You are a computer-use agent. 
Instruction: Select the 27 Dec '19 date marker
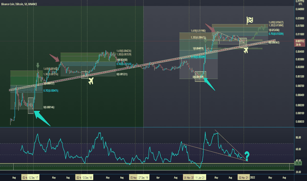pos(143,177)
